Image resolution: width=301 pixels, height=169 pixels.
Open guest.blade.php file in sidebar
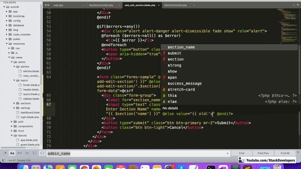(30, 145)
